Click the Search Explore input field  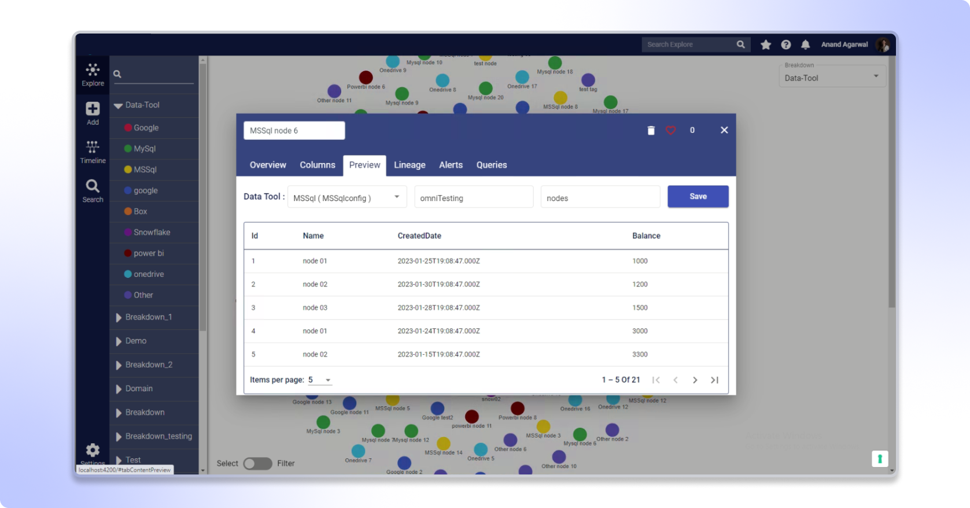[688, 45]
